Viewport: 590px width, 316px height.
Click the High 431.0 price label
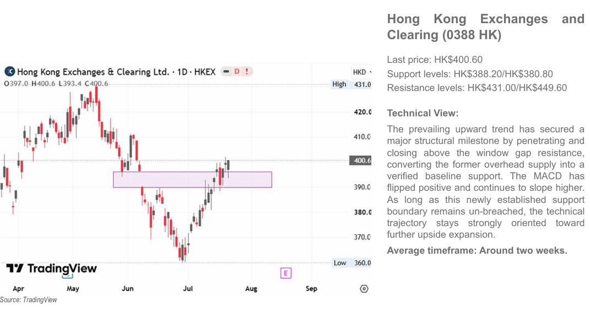[x=351, y=84]
